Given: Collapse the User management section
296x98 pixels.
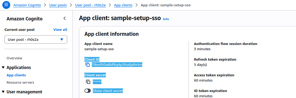Looking at the screenshot, I should [x=3, y=92].
